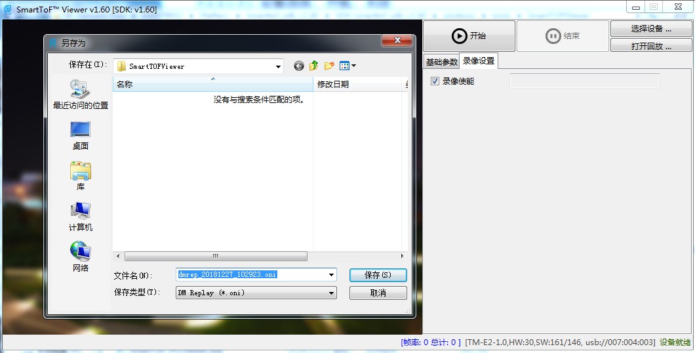Click 打开回放 button

[651, 46]
